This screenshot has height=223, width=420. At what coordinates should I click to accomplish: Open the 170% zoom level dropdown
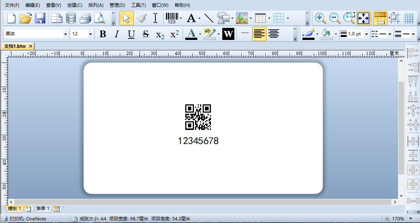410,218
